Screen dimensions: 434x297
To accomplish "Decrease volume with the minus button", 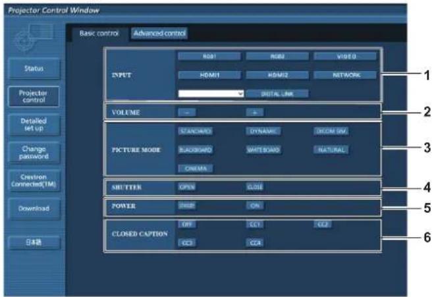I will pos(187,113).
